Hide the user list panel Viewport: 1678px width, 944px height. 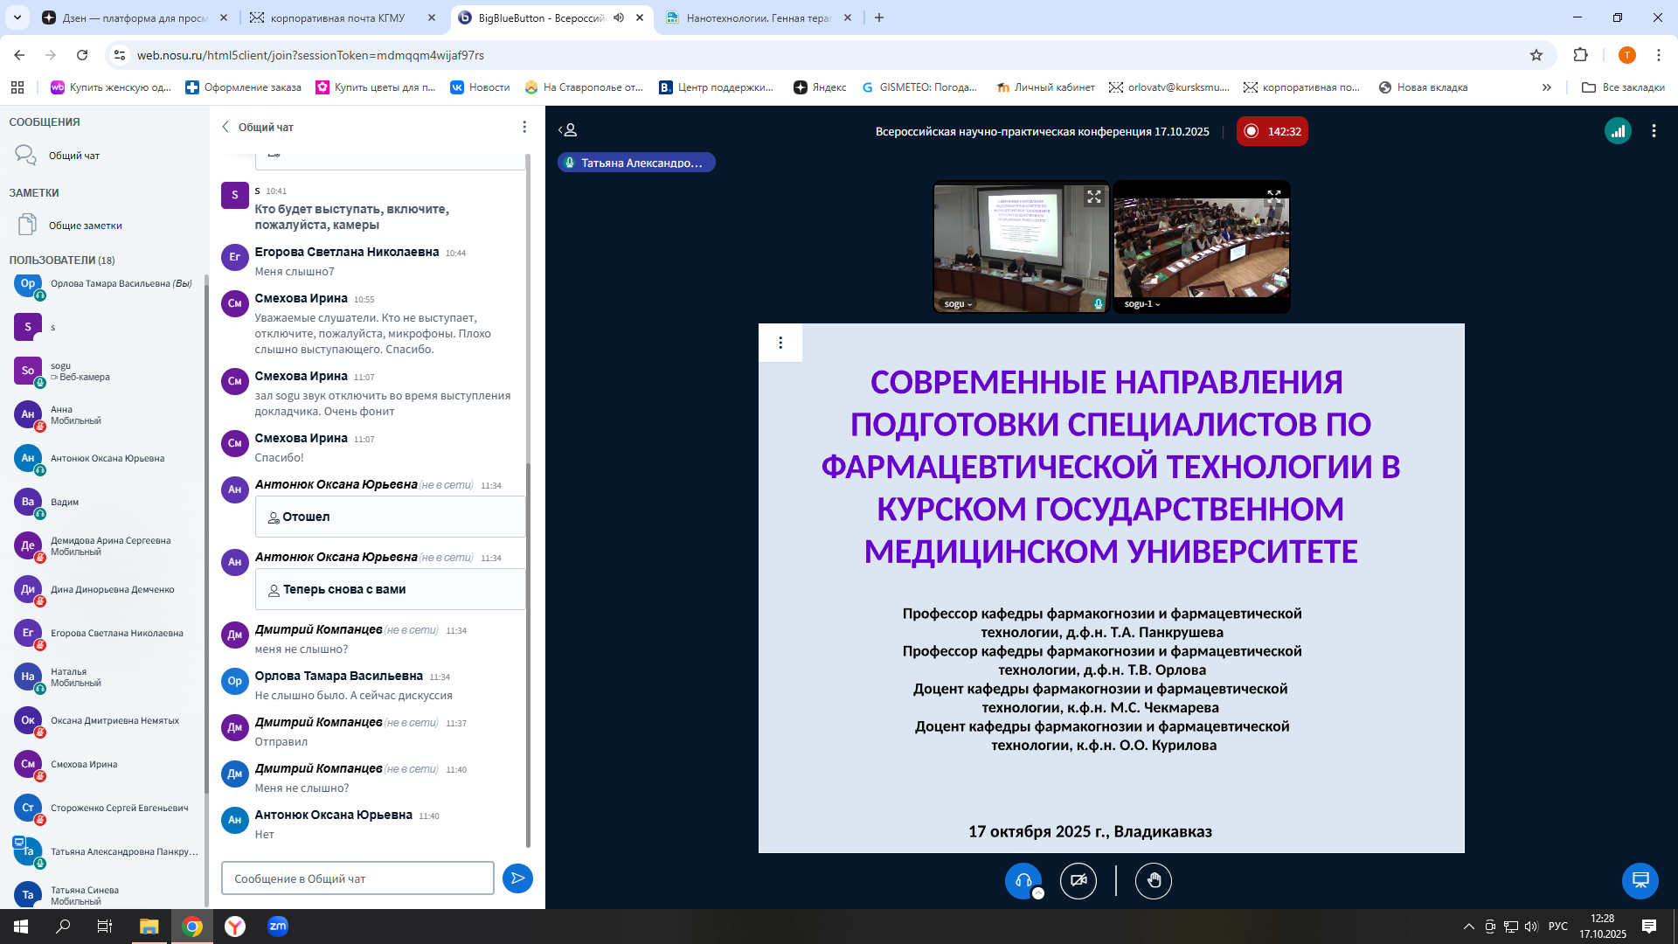(x=568, y=130)
